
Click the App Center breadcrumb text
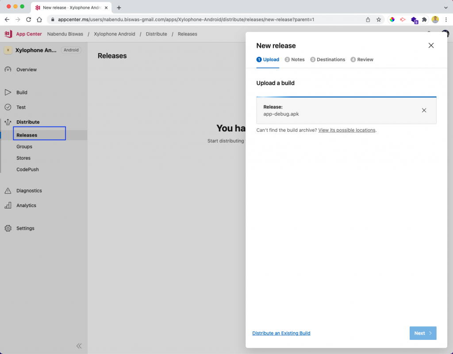click(x=29, y=34)
